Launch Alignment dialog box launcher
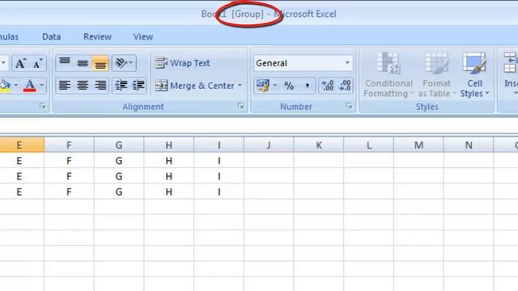This screenshot has width=518, height=291. pyautogui.click(x=241, y=106)
